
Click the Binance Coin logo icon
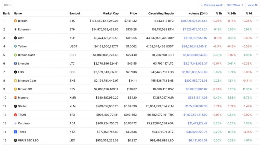tap(15, 81)
